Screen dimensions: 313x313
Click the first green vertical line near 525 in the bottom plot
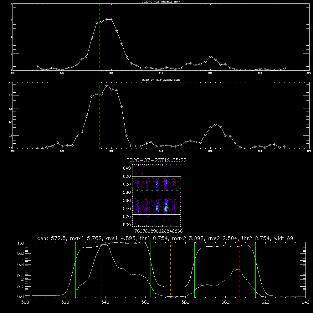[76, 269]
